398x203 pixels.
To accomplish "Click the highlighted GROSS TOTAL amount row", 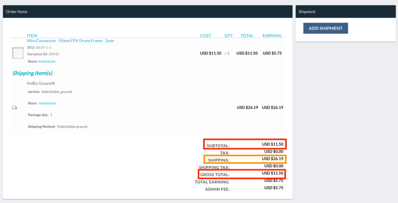I will coord(242,174).
